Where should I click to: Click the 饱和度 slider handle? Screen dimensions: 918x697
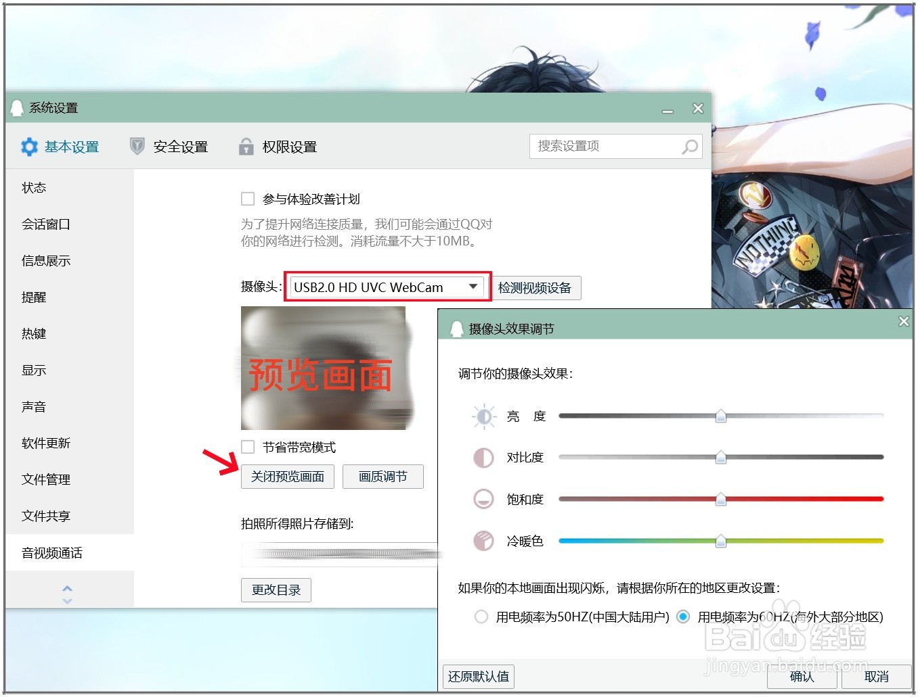click(721, 500)
